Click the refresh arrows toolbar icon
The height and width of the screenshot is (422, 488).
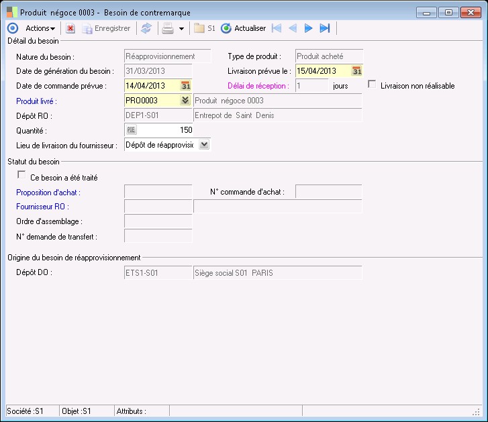[146, 28]
